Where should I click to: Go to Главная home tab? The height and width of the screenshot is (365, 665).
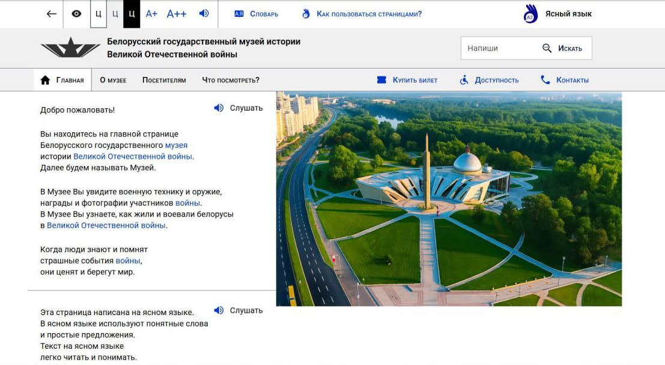[62, 80]
